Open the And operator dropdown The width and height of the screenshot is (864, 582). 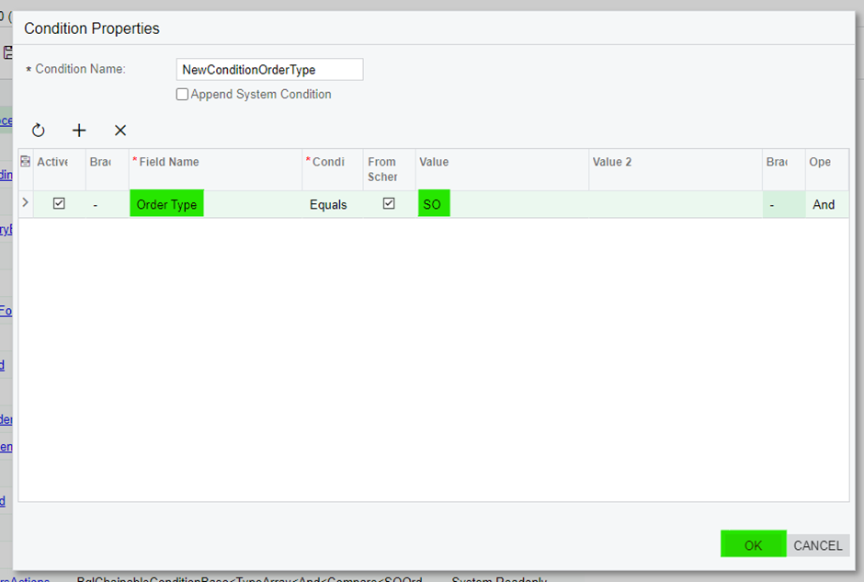click(824, 204)
